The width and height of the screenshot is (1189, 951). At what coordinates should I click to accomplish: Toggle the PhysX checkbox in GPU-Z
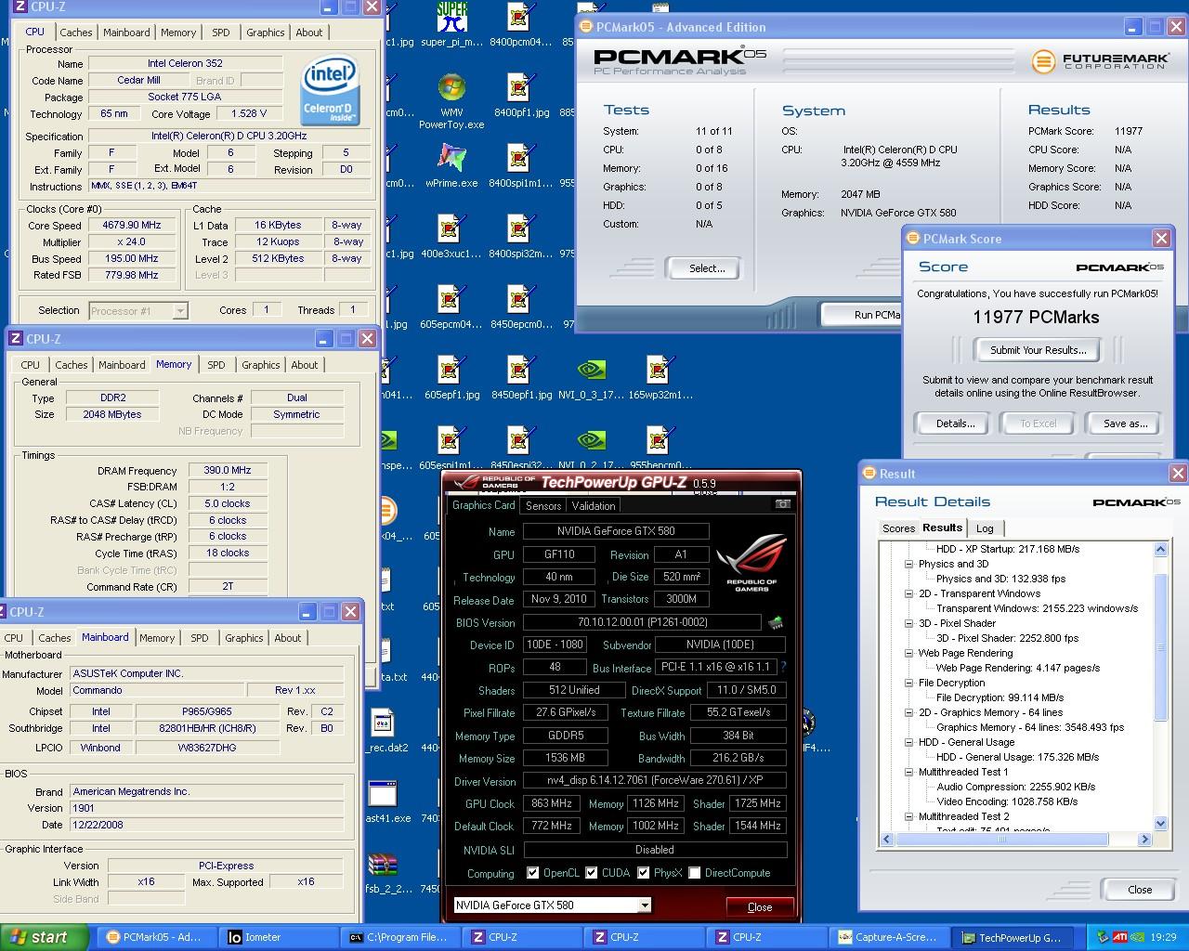[643, 873]
